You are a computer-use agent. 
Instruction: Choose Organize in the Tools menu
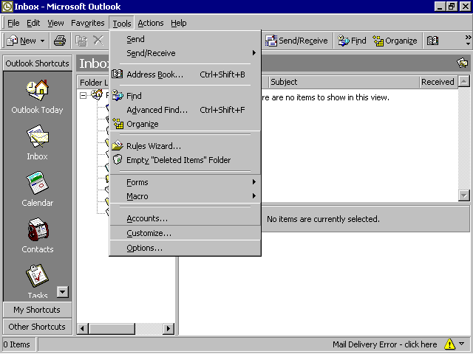[185, 124]
